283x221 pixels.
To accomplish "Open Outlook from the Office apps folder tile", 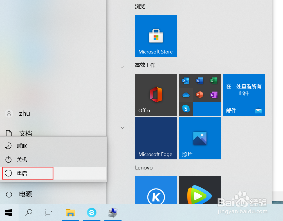I will [186, 81].
